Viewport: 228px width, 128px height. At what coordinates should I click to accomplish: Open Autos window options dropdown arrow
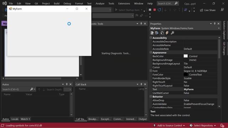click(63, 84)
